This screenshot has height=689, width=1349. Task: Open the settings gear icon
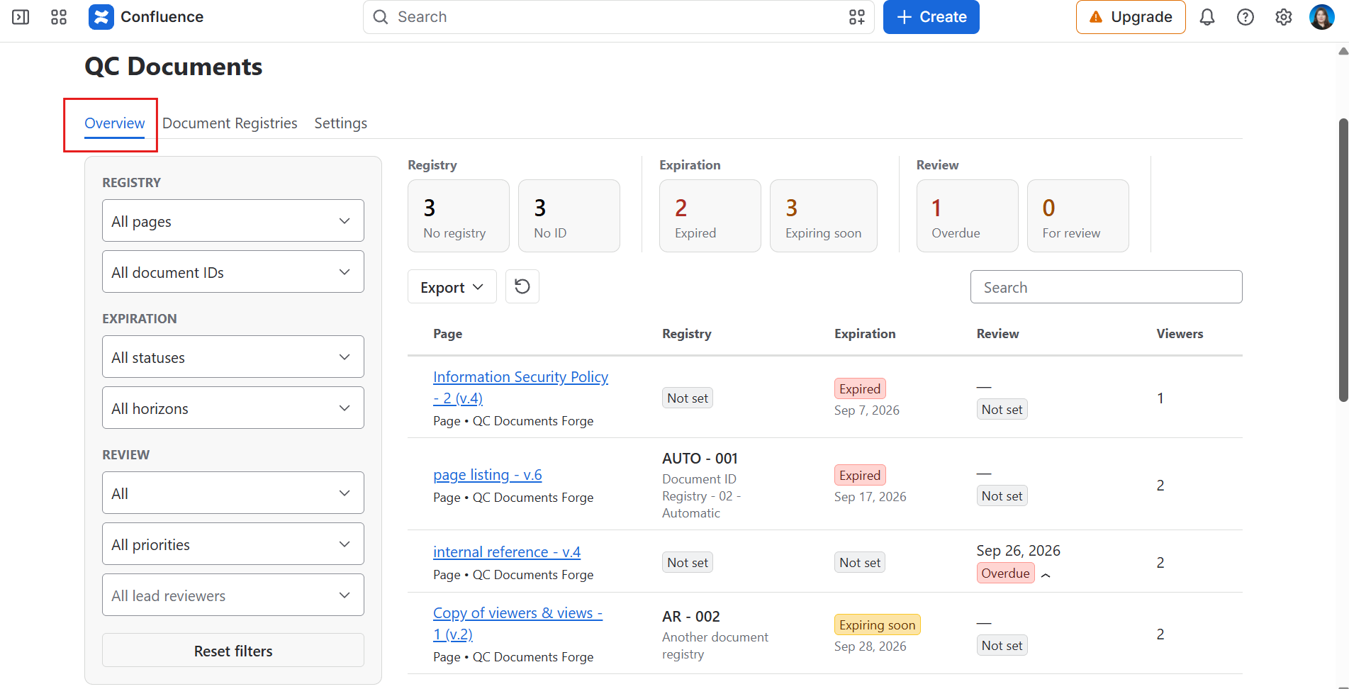[x=1284, y=17]
